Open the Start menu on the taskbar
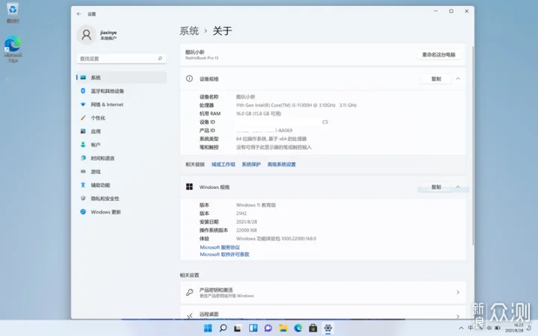Screen dimensions: 538x336 (208, 328)
